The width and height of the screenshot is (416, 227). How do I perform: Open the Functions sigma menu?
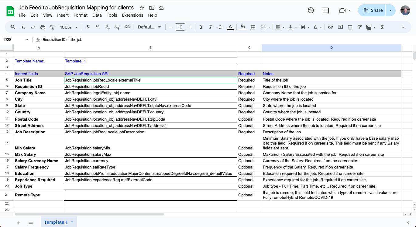click(382, 27)
